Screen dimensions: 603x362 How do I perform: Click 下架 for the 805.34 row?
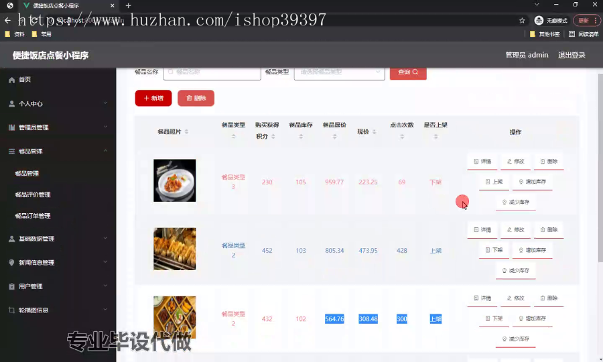click(x=494, y=251)
